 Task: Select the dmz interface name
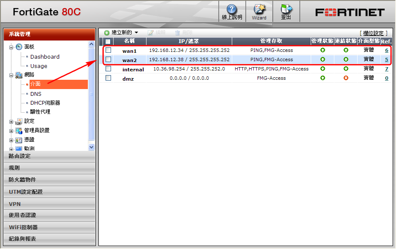pos(128,79)
